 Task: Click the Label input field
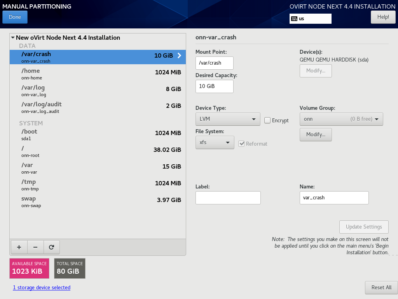[x=228, y=197]
